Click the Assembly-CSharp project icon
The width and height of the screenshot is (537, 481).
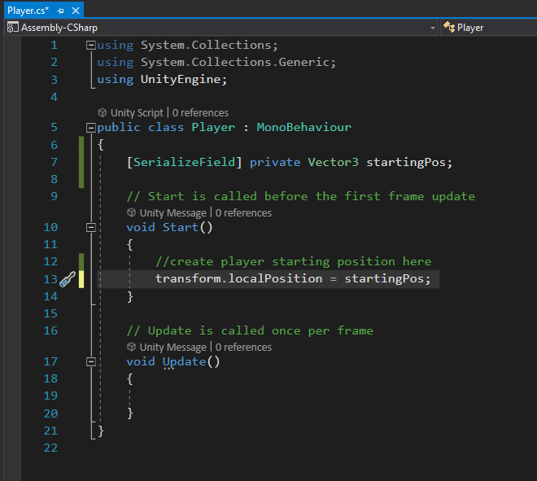13,28
